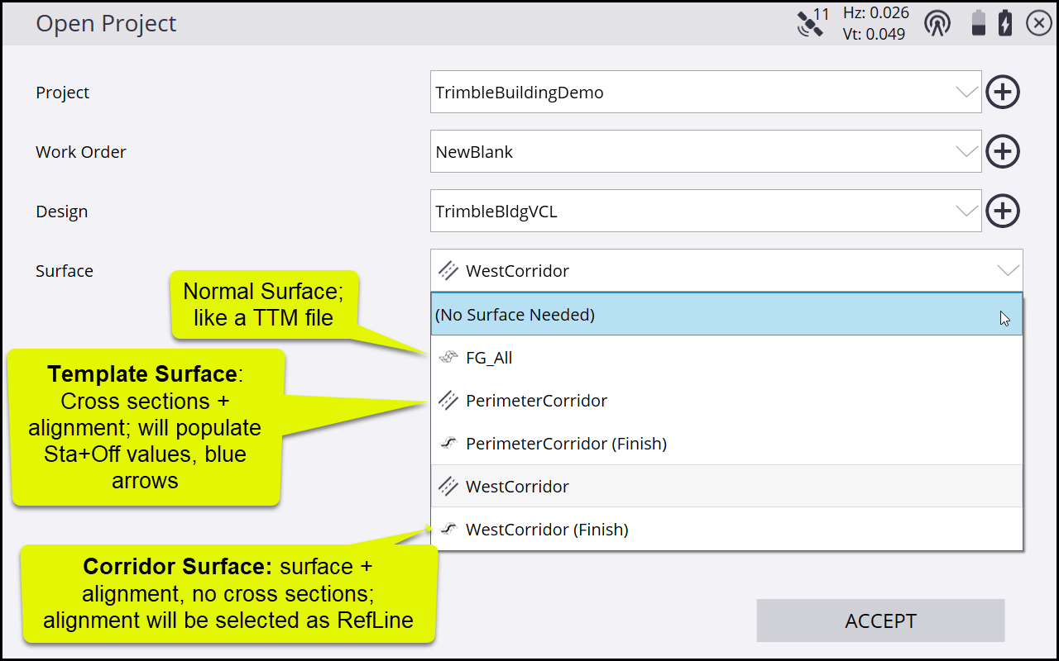The width and height of the screenshot is (1059, 661).
Task: Expand the Project dropdown TrimbleBuildingDemo
Action: coord(966,93)
